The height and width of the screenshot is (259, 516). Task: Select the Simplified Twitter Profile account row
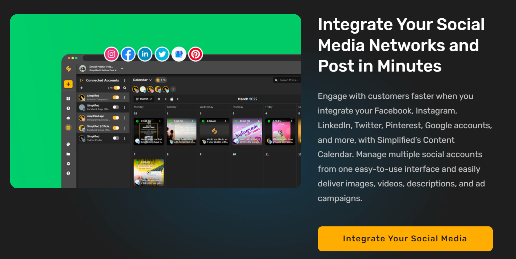tap(103, 138)
